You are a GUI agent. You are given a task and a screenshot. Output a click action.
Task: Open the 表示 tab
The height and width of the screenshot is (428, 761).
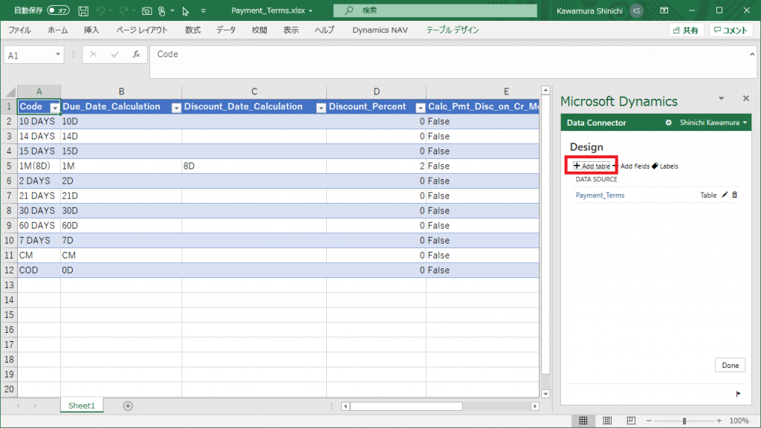pyautogui.click(x=291, y=30)
